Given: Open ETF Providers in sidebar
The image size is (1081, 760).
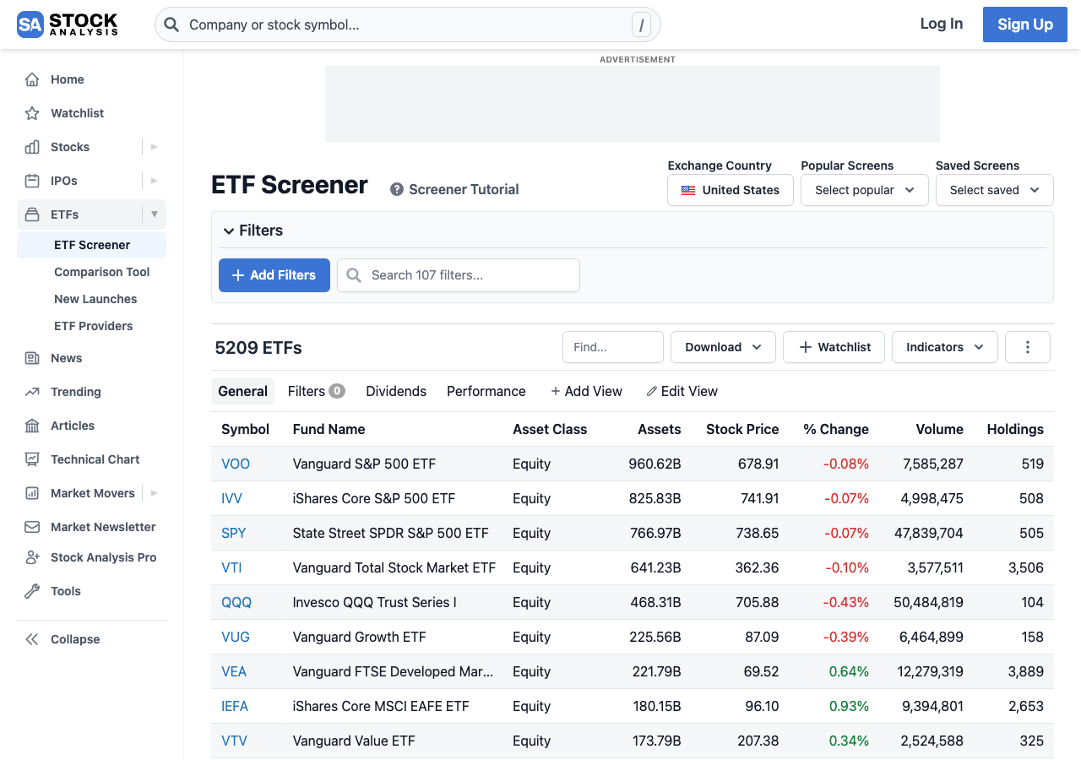Looking at the screenshot, I should click(94, 326).
